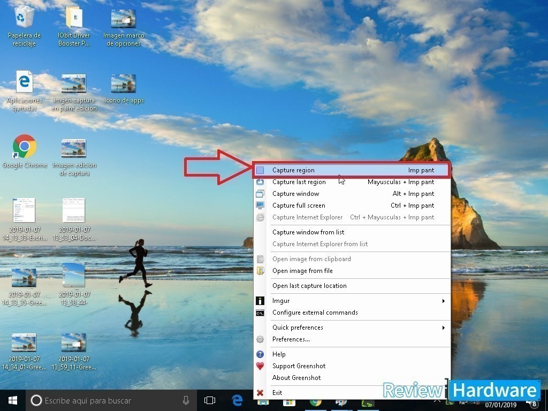Select the 2019-01-07 13_53_04-Doc... file
This screenshot has width=548, height=411.
click(74, 219)
